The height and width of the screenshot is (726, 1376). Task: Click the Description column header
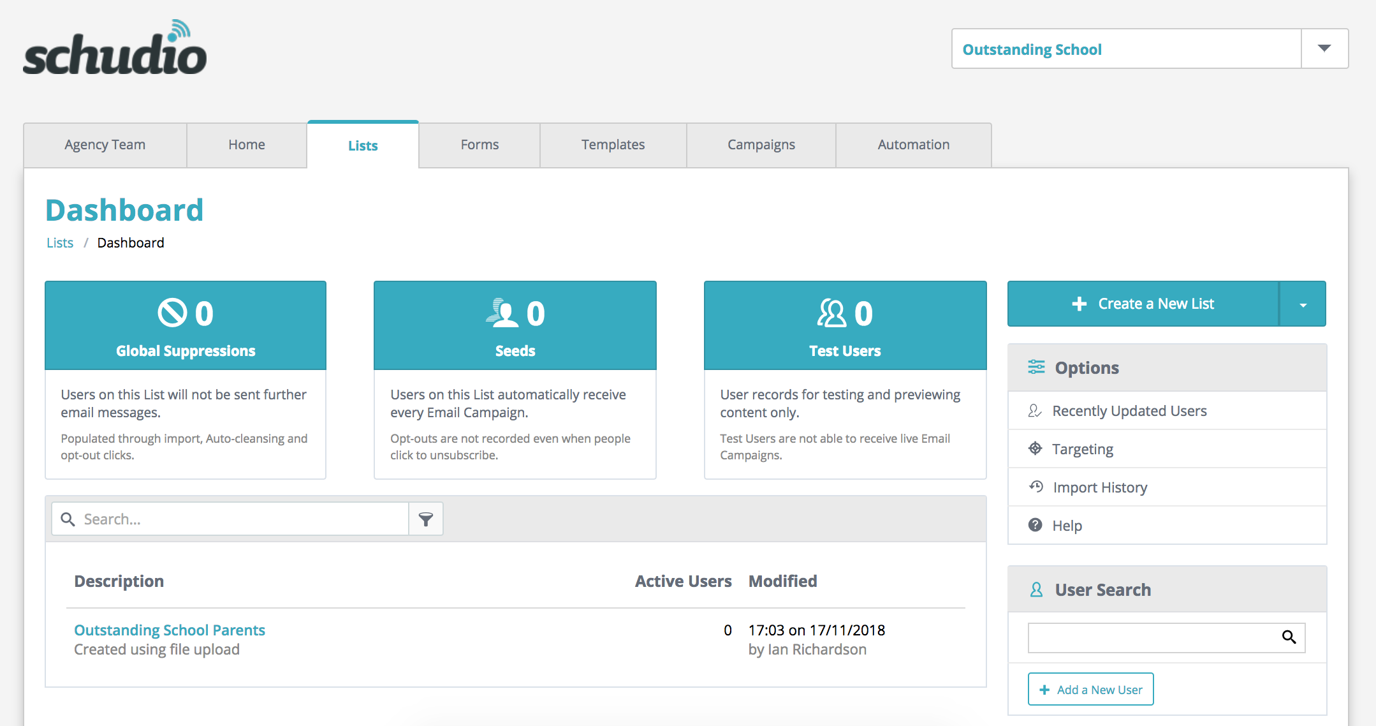click(119, 581)
